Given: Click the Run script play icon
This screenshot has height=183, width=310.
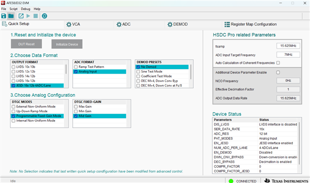Looking at the screenshot, I should [28, 16].
